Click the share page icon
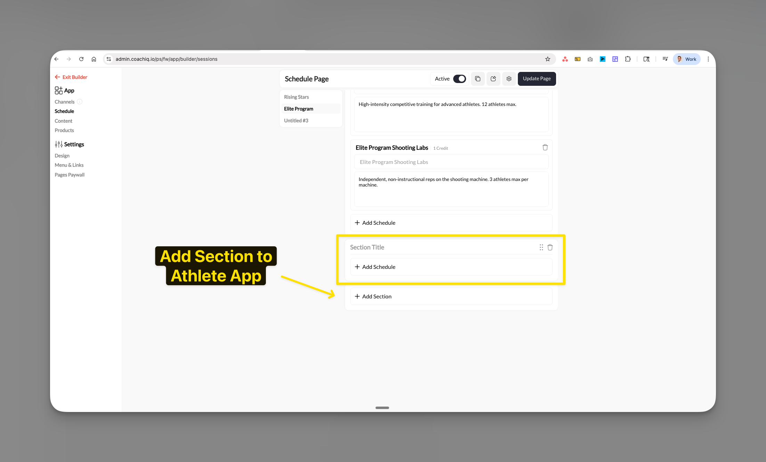Viewport: 766px width, 462px height. click(493, 79)
